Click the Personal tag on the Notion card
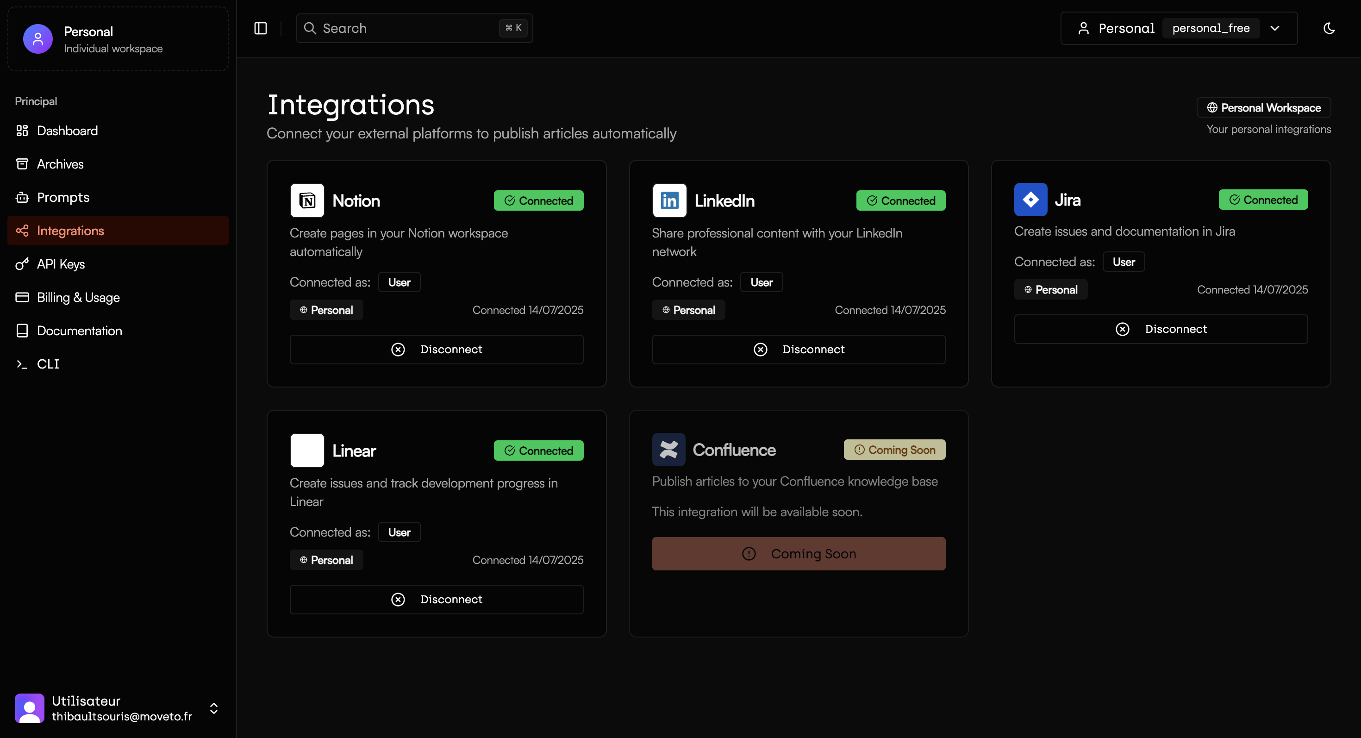1361x738 pixels. 326,310
